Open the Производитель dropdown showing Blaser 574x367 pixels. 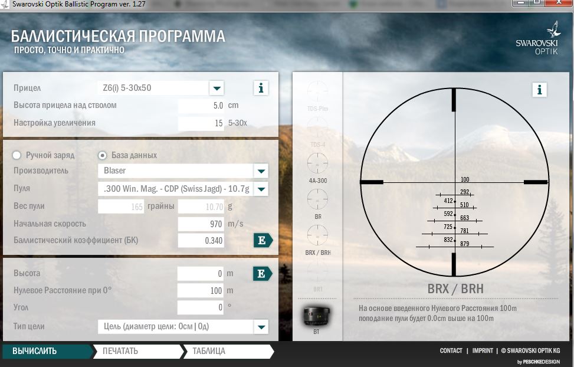(x=261, y=171)
